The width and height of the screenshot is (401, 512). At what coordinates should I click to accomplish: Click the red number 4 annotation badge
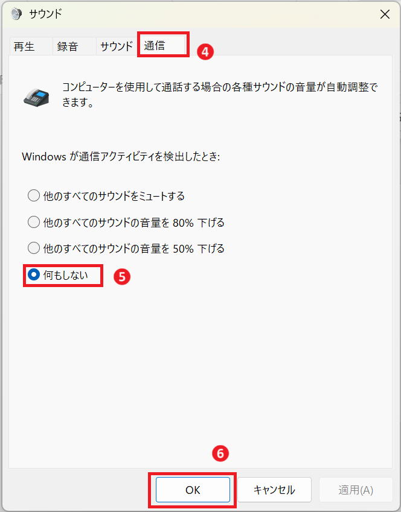[205, 52]
